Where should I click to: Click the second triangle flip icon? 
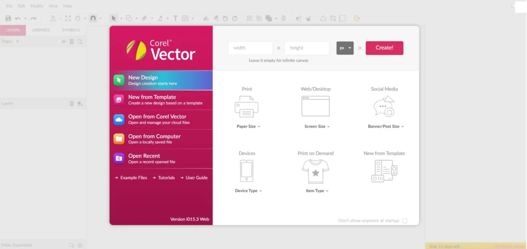(x=216, y=19)
